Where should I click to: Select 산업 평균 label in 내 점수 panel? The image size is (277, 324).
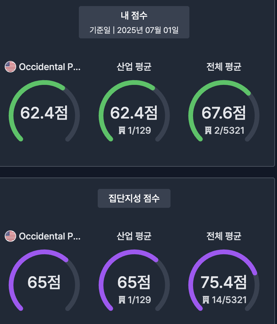point(134,67)
